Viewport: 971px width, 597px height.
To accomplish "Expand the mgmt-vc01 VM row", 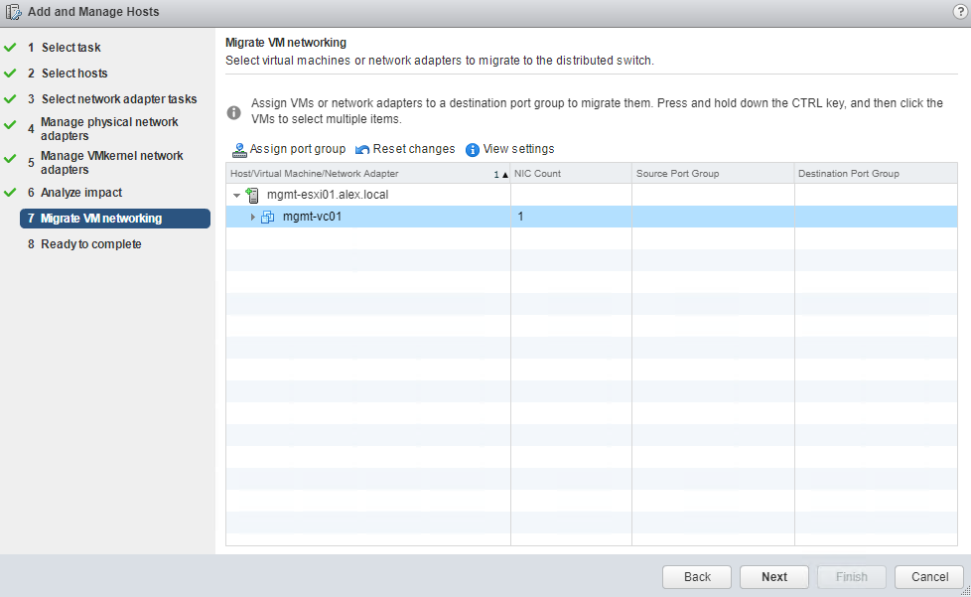I will pos(252,217).
